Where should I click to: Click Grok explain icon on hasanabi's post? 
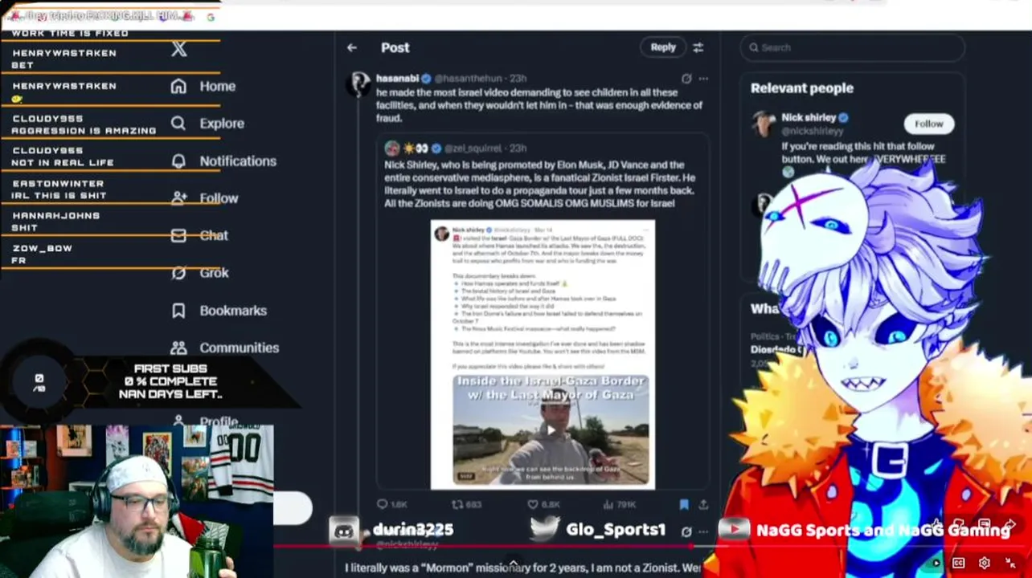[686, 78]
